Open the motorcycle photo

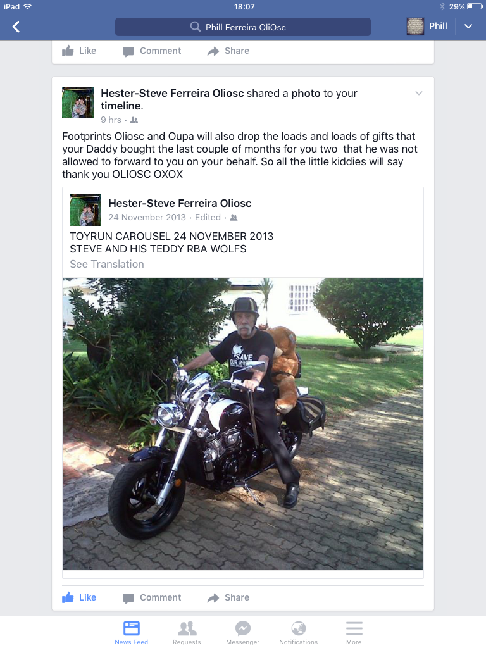[x=243, y=423]
